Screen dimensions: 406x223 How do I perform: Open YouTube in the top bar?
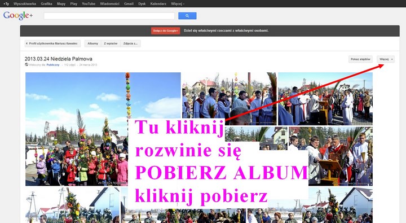point(89,3)
